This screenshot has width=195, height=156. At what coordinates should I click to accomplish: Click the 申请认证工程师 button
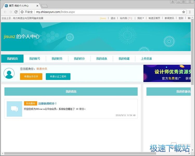tap(58, 77)
